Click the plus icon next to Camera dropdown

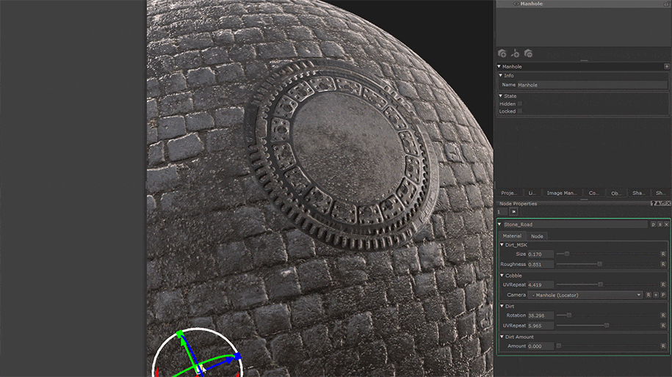656,295
